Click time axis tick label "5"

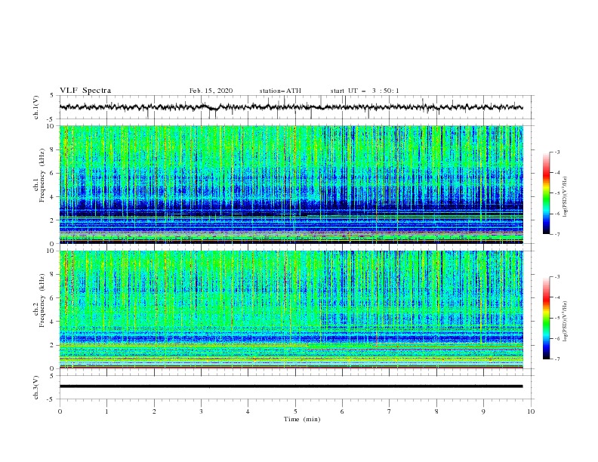295,411
